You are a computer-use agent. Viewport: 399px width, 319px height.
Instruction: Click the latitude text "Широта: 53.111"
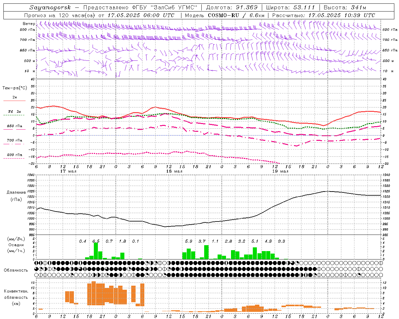pos(290,7)
